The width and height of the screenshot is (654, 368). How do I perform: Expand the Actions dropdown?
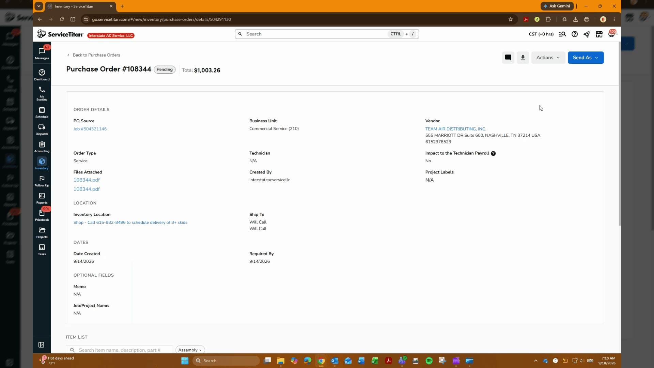click(x=548, y=58)
